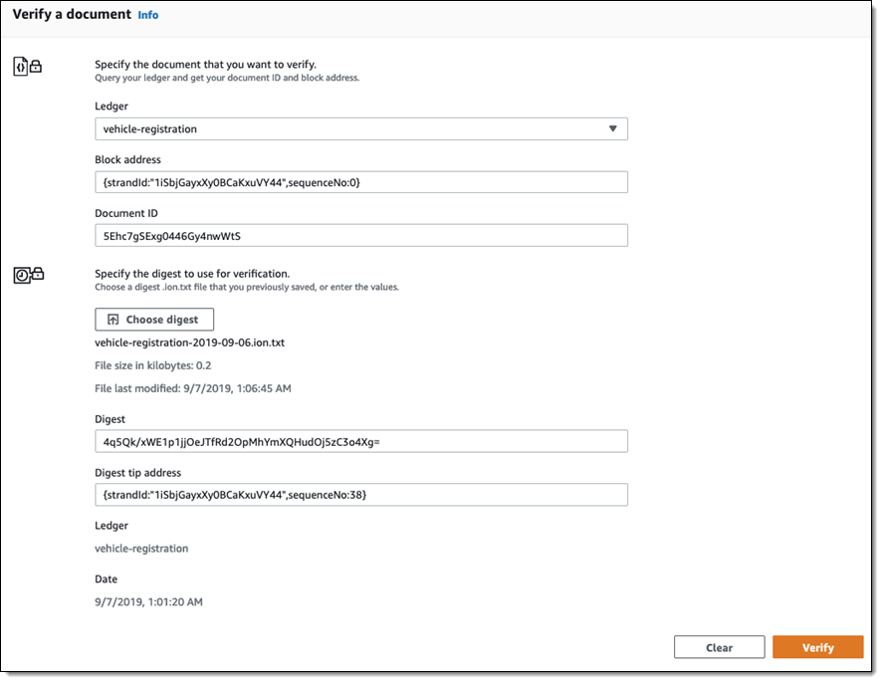Image resolution: width=882 pixels, height=682 pixels.
Task: Click the upload icon inside Choose digest button
Action: click(x=112, y=320)
